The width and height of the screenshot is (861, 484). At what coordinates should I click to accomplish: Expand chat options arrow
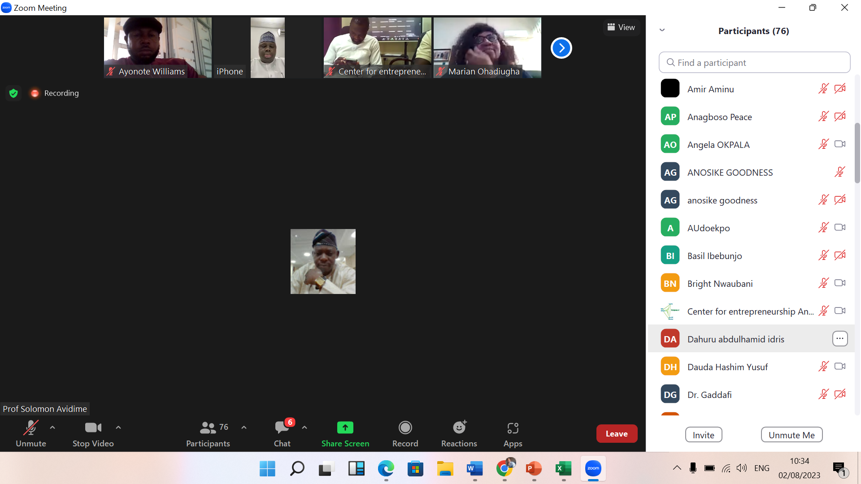[304, 428]
